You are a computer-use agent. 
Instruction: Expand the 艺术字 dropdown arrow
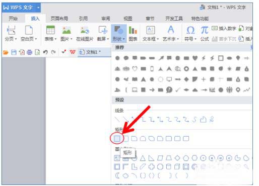pyautogui.click(x=178, y=39)
